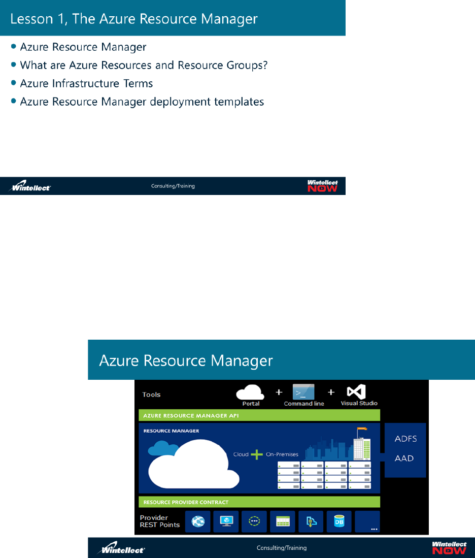Click the 'Azure Resource Manager' bullet item

click(x=83, y=47)
